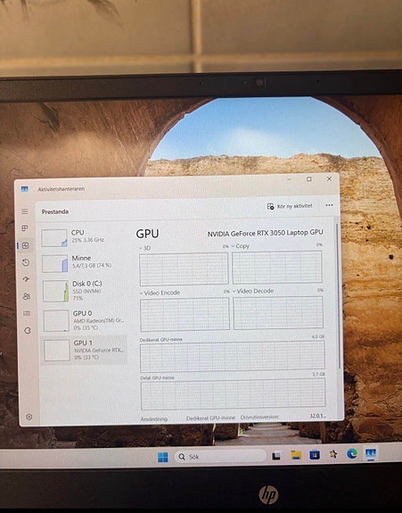Open the Video Decode graph dropdown

point(253,291)
